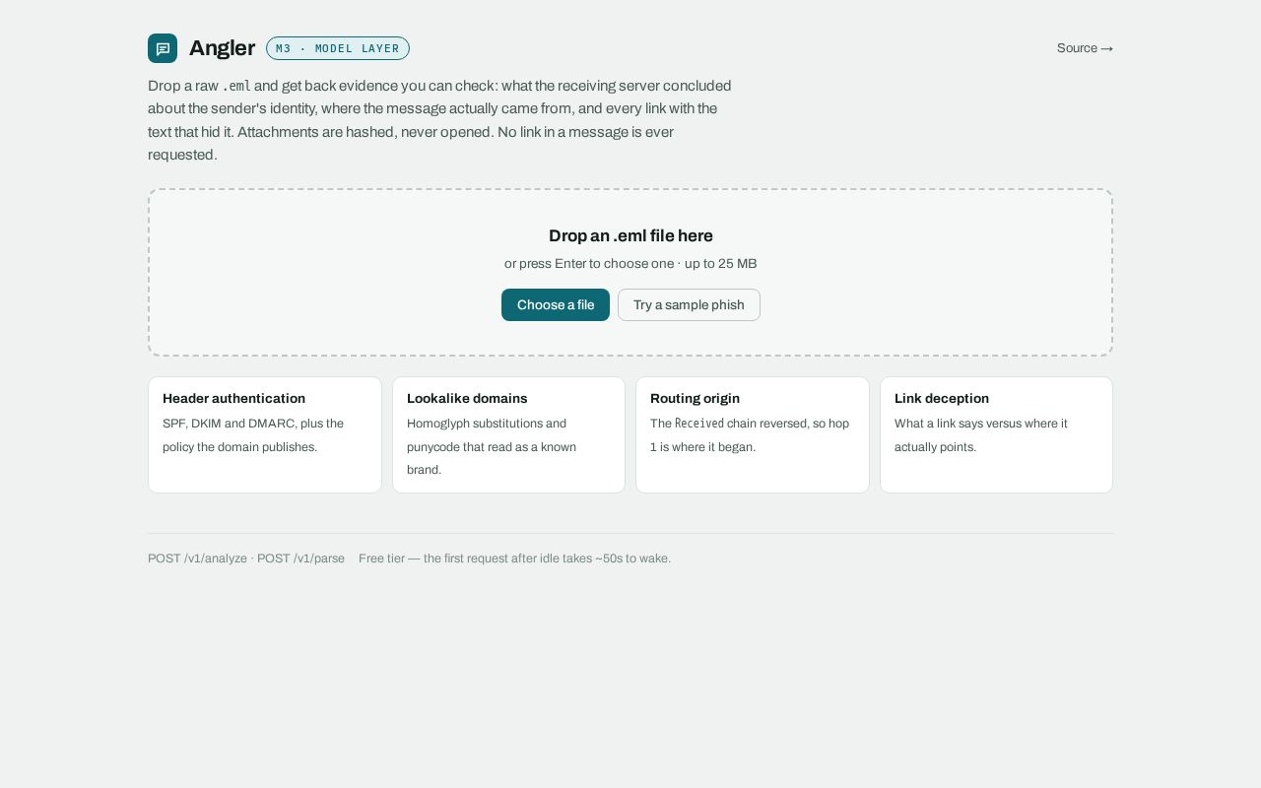Click the 'Received chain reversed' description

tap(750, 434)
